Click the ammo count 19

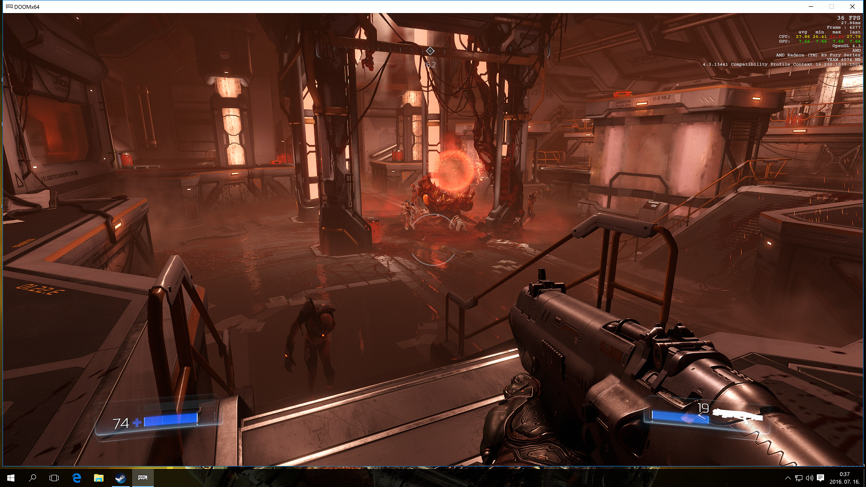point(703,408)
